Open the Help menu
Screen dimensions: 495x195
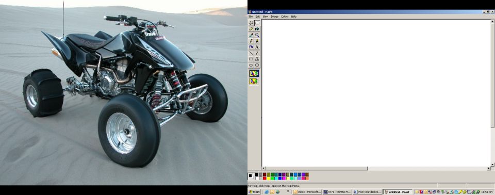coord(293,17)
